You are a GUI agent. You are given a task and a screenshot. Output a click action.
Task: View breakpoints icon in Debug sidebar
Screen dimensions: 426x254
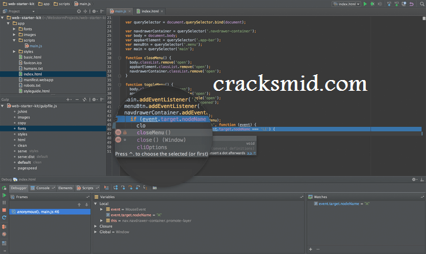[4, 227]
